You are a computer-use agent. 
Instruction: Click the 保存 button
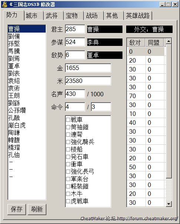[17, 210]
